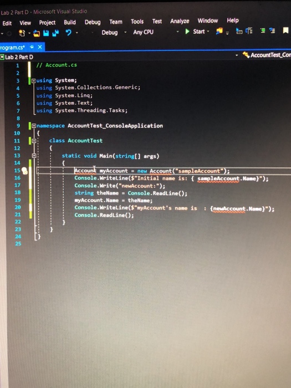Viewport: 291px width, 388px height.
Task: Pin the Program.cs tab
Action: [x=32, y=47]
